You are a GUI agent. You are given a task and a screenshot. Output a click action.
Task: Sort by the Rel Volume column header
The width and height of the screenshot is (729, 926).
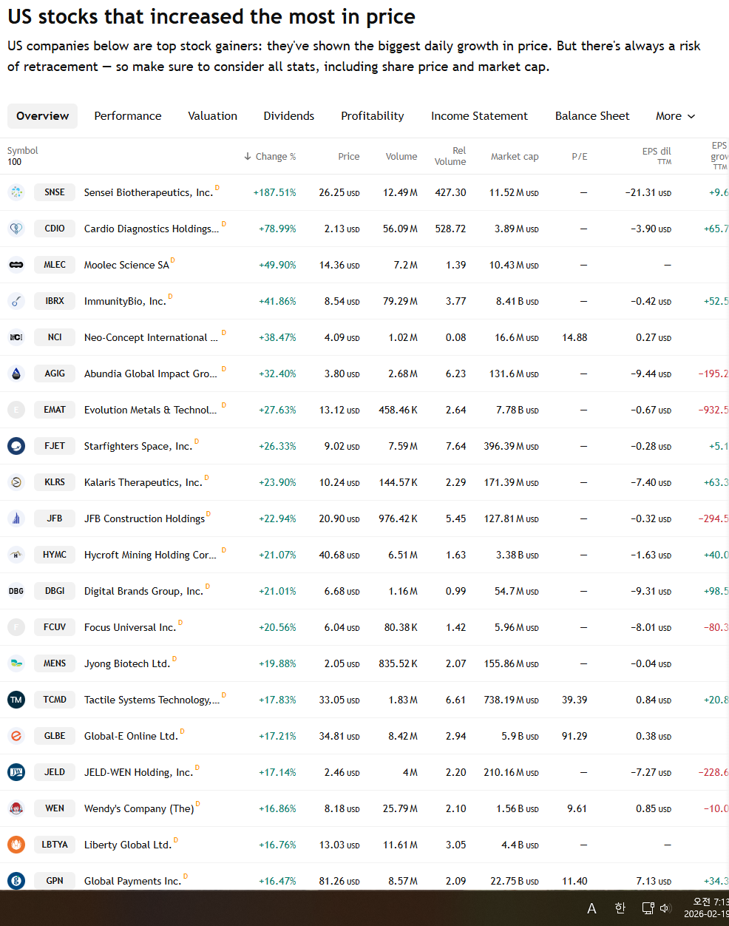pos(450,156)
